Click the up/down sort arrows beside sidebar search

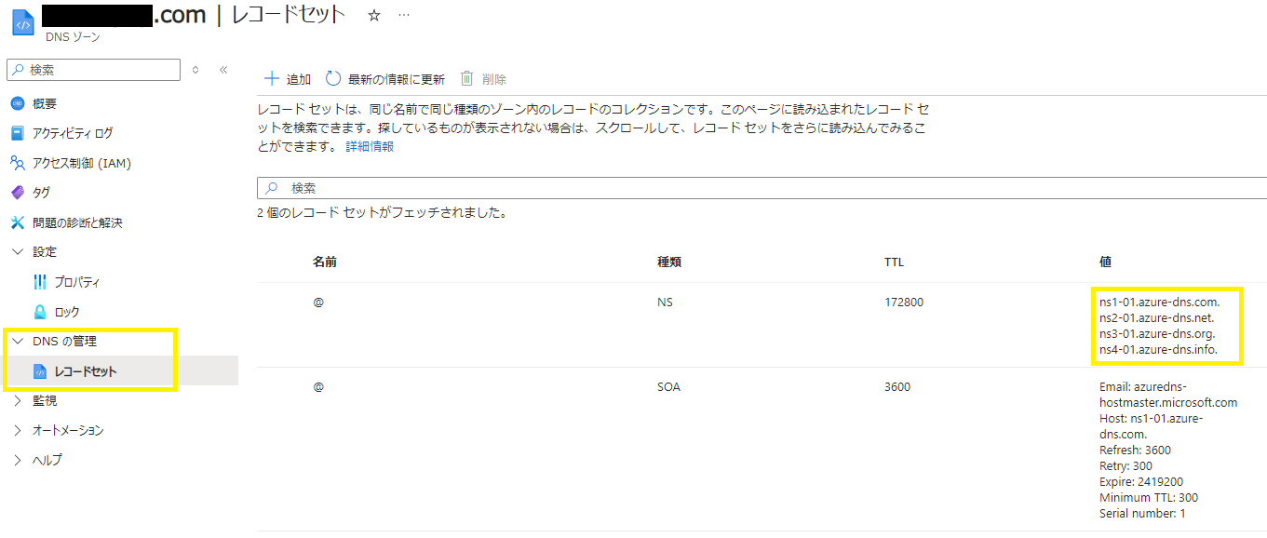pos(195,70)
